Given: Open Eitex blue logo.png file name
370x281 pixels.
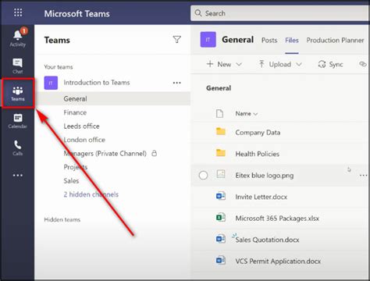Looking at the screenshot, I should [x=265, y=176].
